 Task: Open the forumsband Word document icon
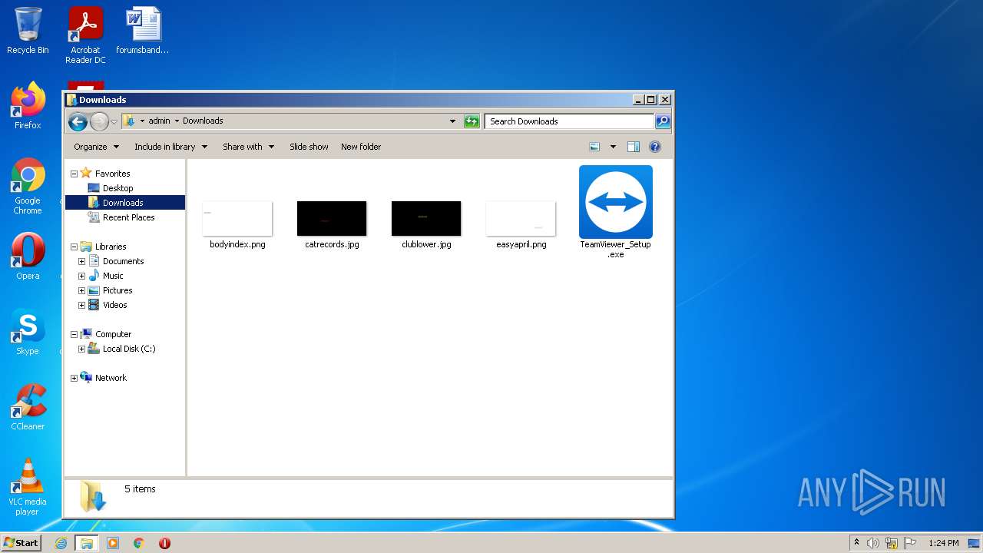click(x=143, y=31)
